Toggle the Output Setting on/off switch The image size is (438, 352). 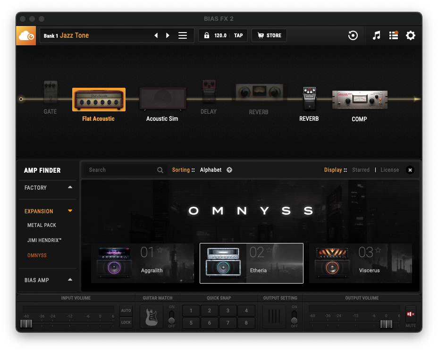[294, 317]
